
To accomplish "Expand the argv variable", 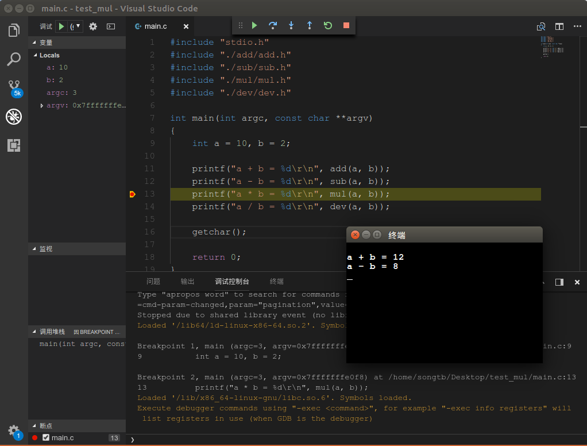I will (41, 106).
